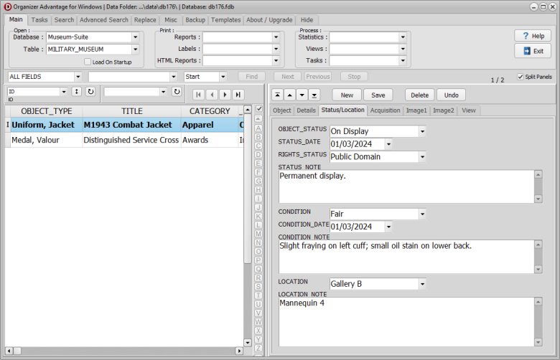Open the OBJECT_STATUS dropdown
This screenshot has height=360, width=560.
pyautogui.click(x=422, y=131)
